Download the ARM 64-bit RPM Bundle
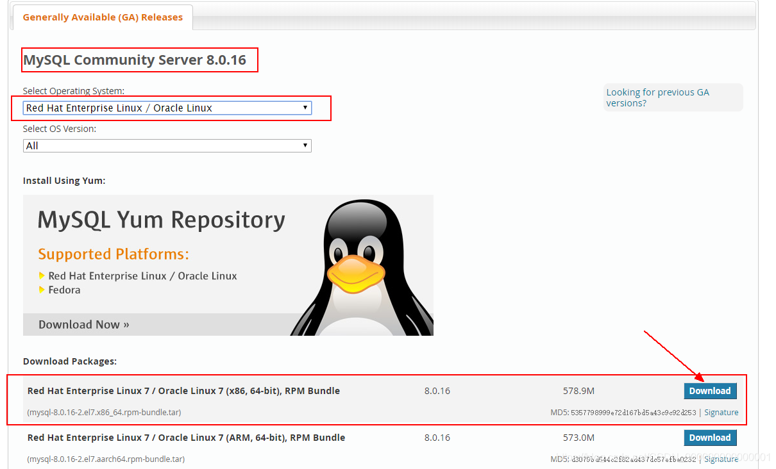The image size is (776, 469). coord(710,438)
